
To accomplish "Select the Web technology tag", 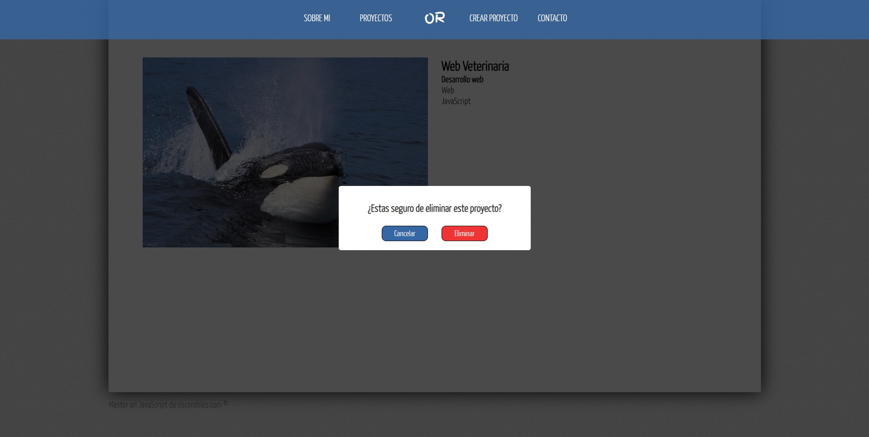I will click(448, 90).
